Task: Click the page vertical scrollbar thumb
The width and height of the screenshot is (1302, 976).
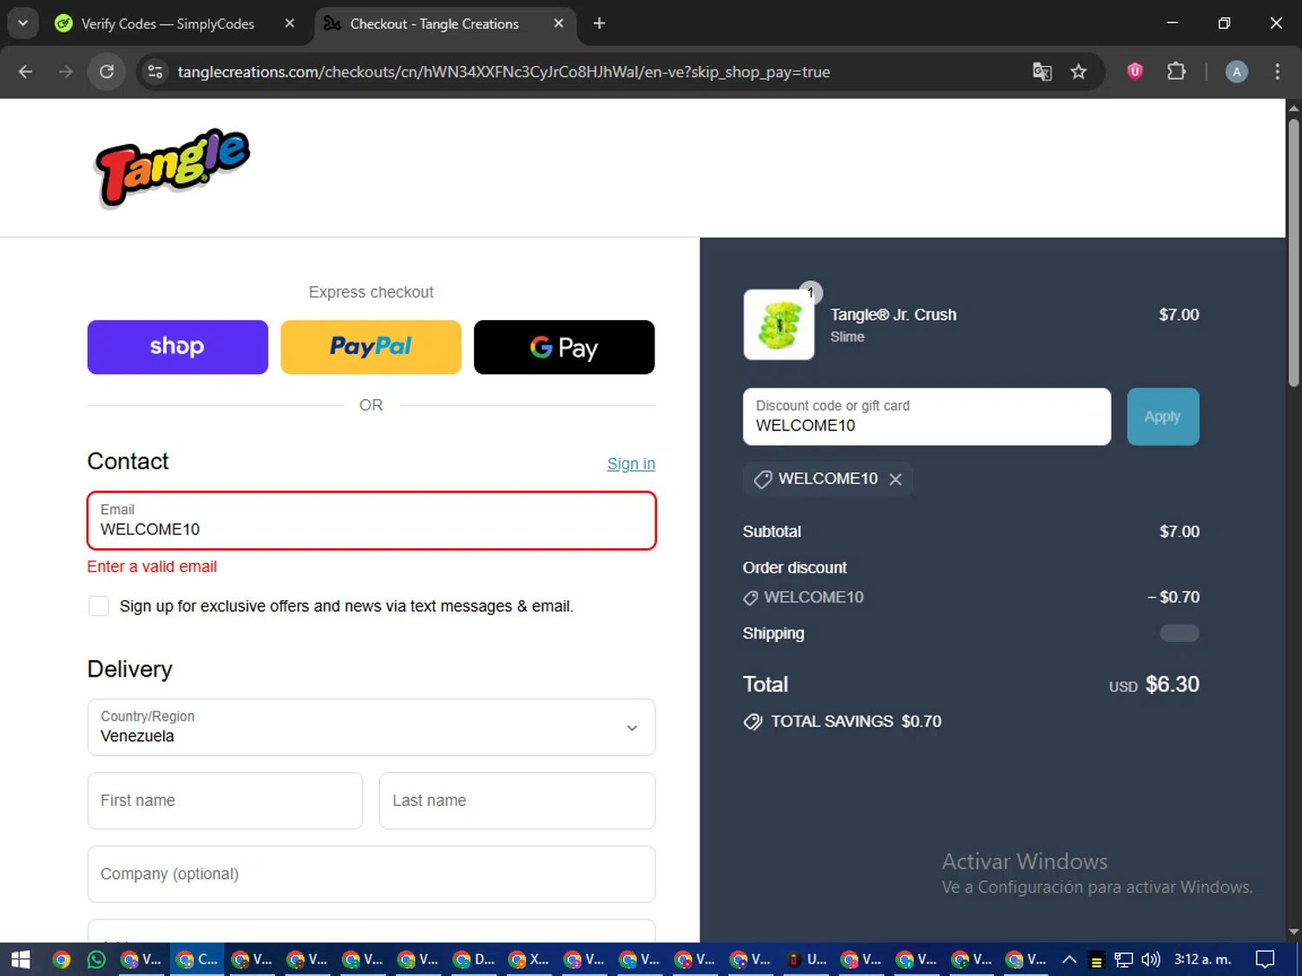Action: 1293,252
